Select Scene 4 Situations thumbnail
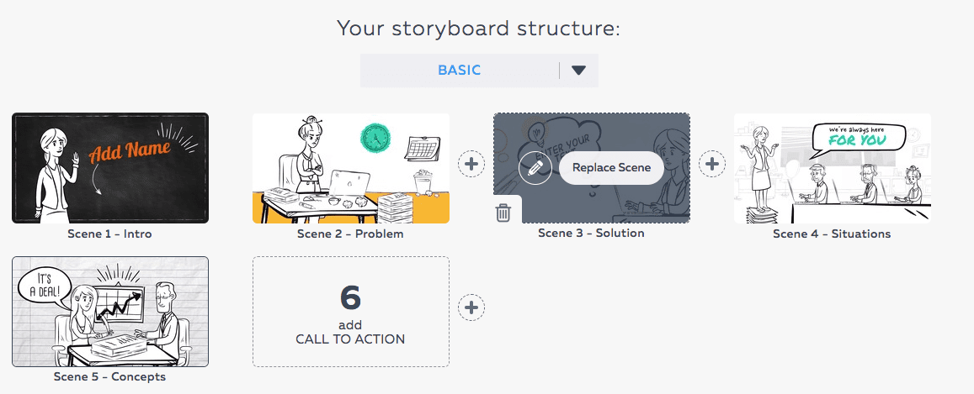The height and width of the screenshot is (394, 974). [832, 168]
